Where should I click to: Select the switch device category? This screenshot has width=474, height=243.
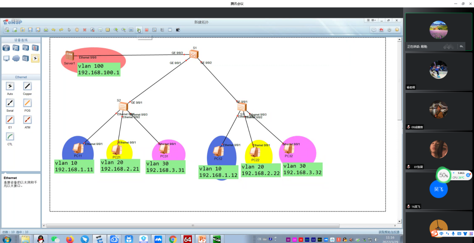pos(16,48)
